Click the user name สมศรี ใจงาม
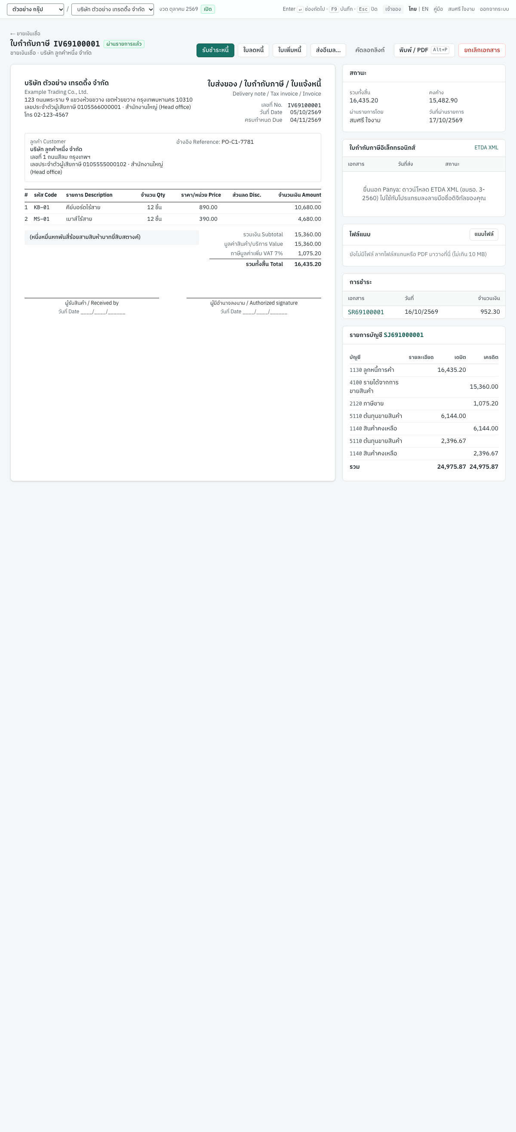The height and width of the screenshot is (1132, 516). (461, 9)
